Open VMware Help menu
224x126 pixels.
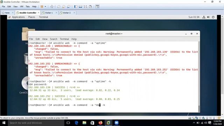[34, 7]
